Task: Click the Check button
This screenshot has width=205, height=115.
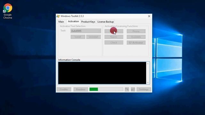Action: point(114,42)
